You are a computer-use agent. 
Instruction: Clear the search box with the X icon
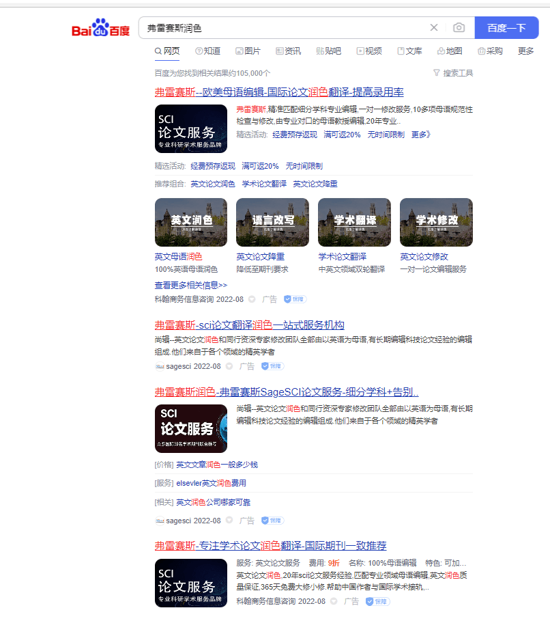434,28
